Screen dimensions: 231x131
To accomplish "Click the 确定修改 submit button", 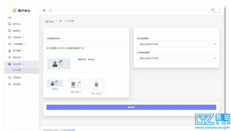I will [131, 107].
